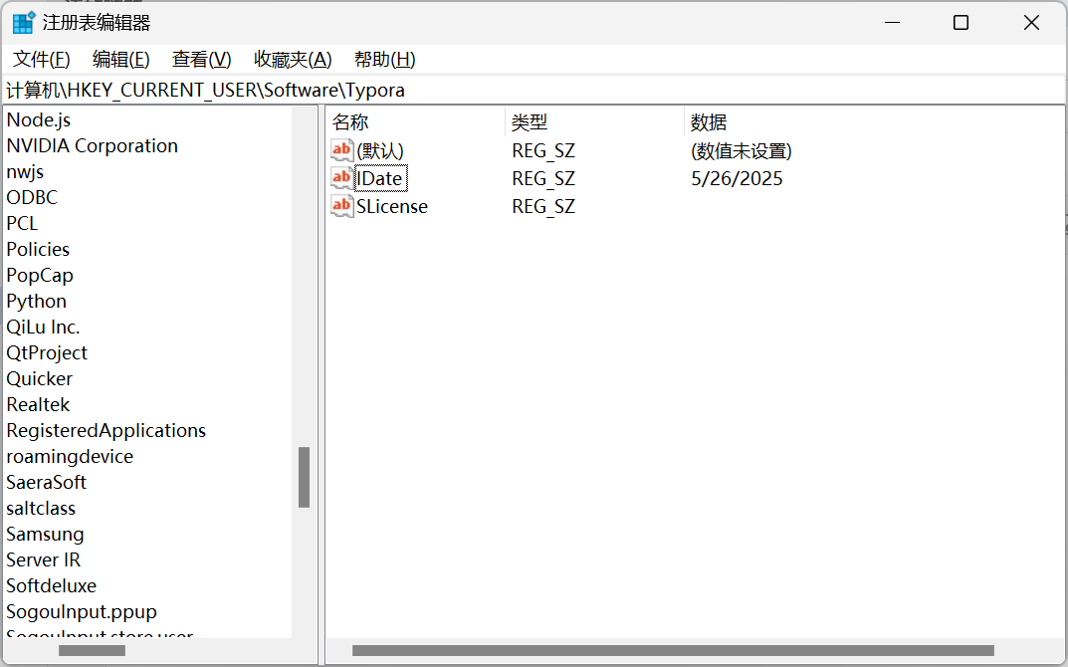Select the PCL key
Screen dimensions: 1068x667
click(22, 223)
